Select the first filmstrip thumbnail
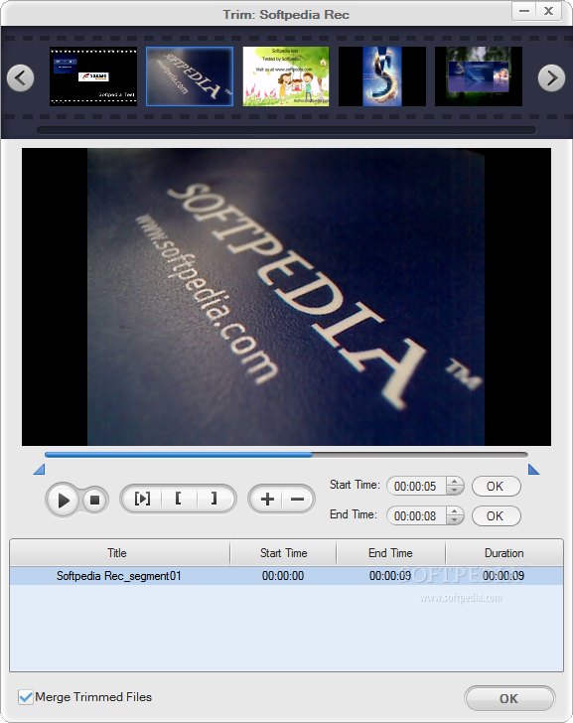Viewport: 573px width, 723px height. coord(93,76)
